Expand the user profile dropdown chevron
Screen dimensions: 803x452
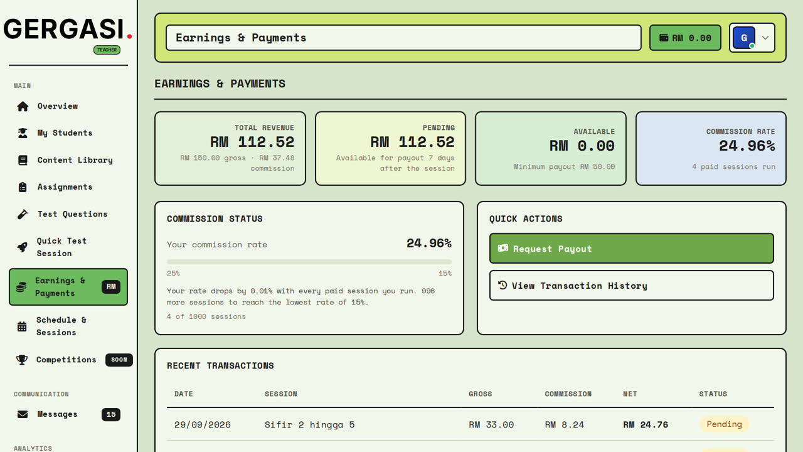pyautogui.click(x=765, y=38)
